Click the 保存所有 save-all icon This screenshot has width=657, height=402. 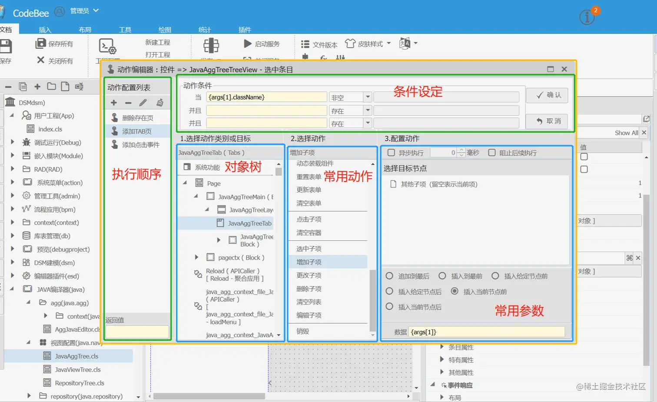point(40,43)
